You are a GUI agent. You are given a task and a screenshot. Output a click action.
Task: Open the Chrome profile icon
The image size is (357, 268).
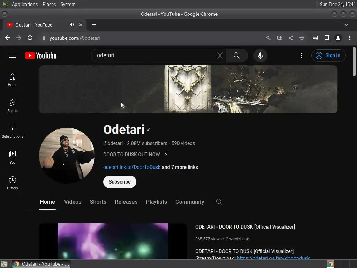point(338,38)
